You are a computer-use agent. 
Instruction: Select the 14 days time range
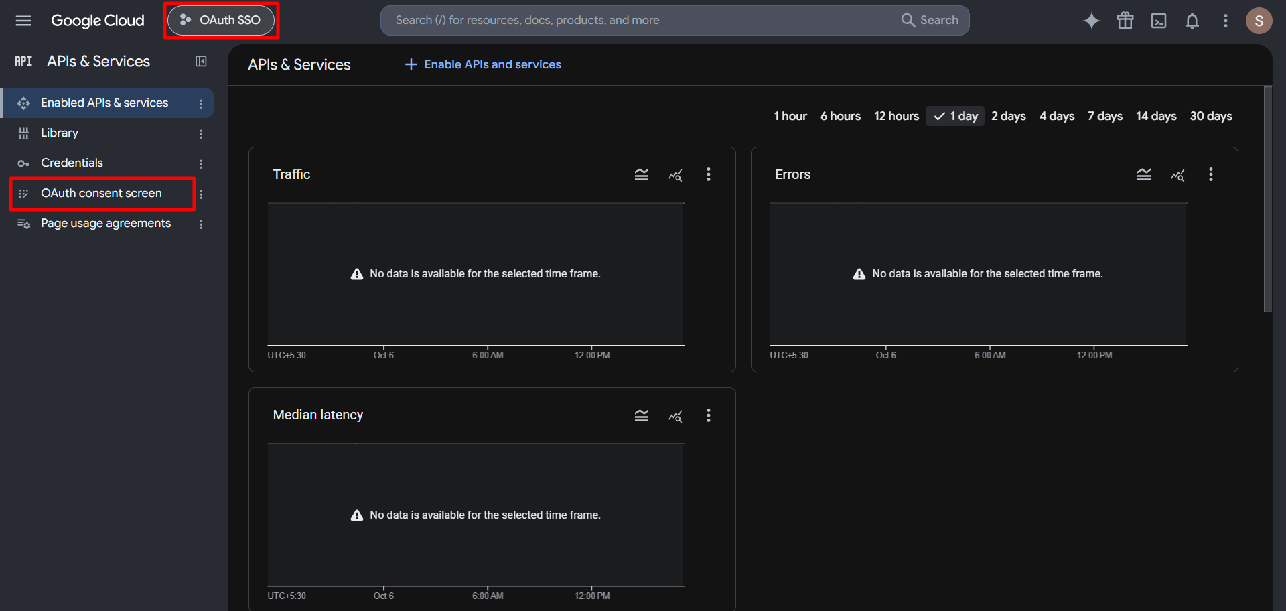tap(1156, 116)
